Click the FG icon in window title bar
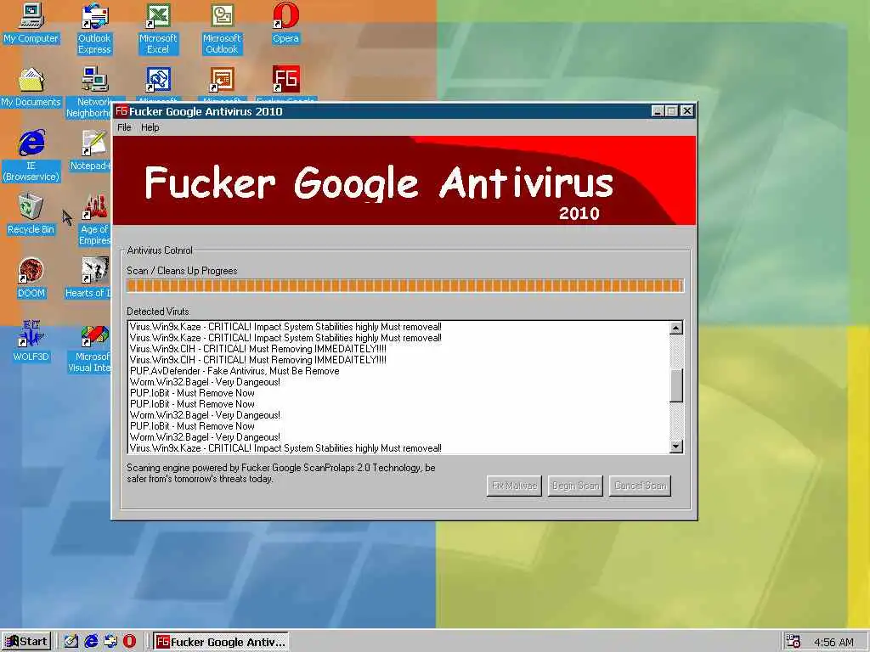870x652 pixels. click(121, 111)
